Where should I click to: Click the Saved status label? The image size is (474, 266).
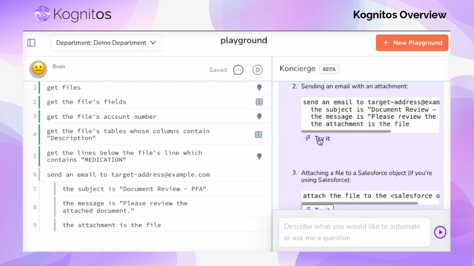pos(218,70)
